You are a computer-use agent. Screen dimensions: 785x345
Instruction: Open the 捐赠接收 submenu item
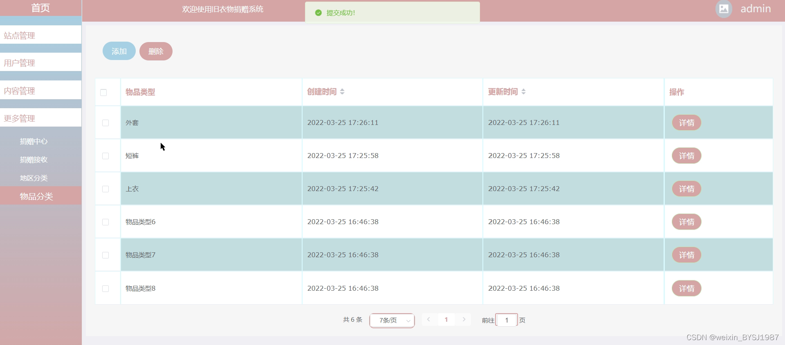coord(40,160)
